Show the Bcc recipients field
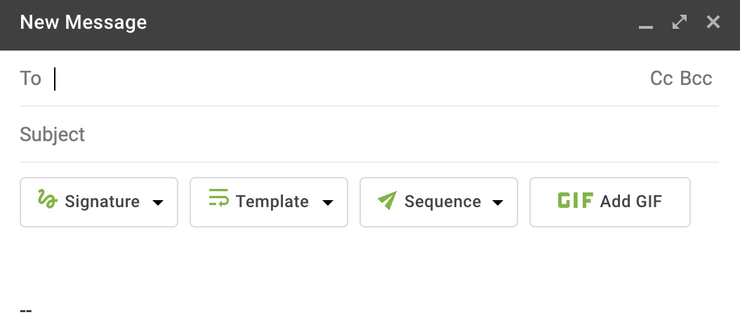Image resolution: width=740 pixels, height=323 pixels. [x=696, y=79]
